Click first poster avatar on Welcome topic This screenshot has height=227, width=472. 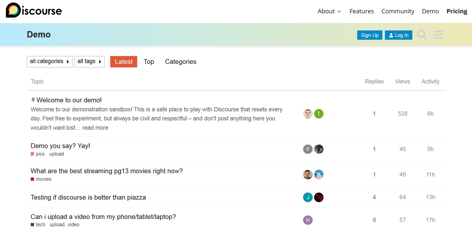[x=308, y=114]
